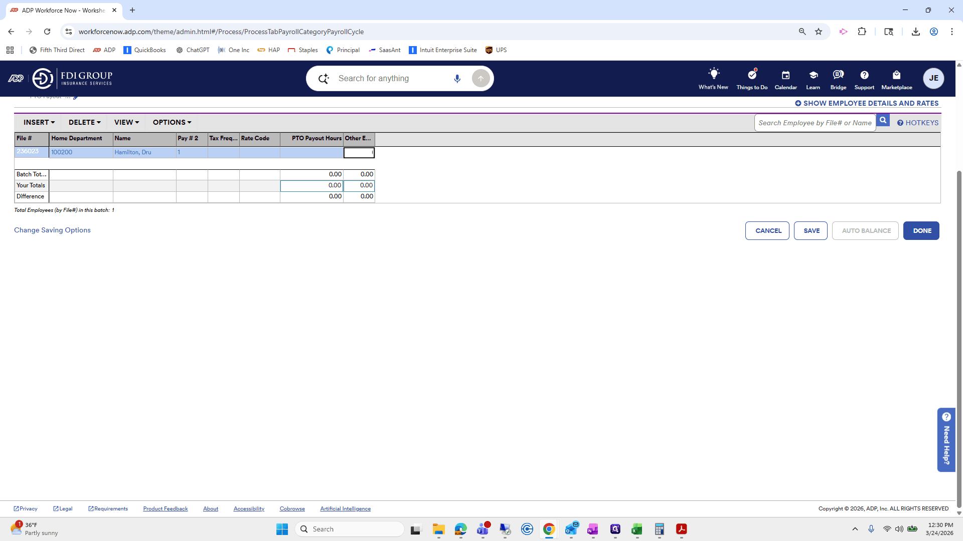This screenshot has height=541, width=963.
Task: Open the JE user profile avatar
Action: [933, 78]
